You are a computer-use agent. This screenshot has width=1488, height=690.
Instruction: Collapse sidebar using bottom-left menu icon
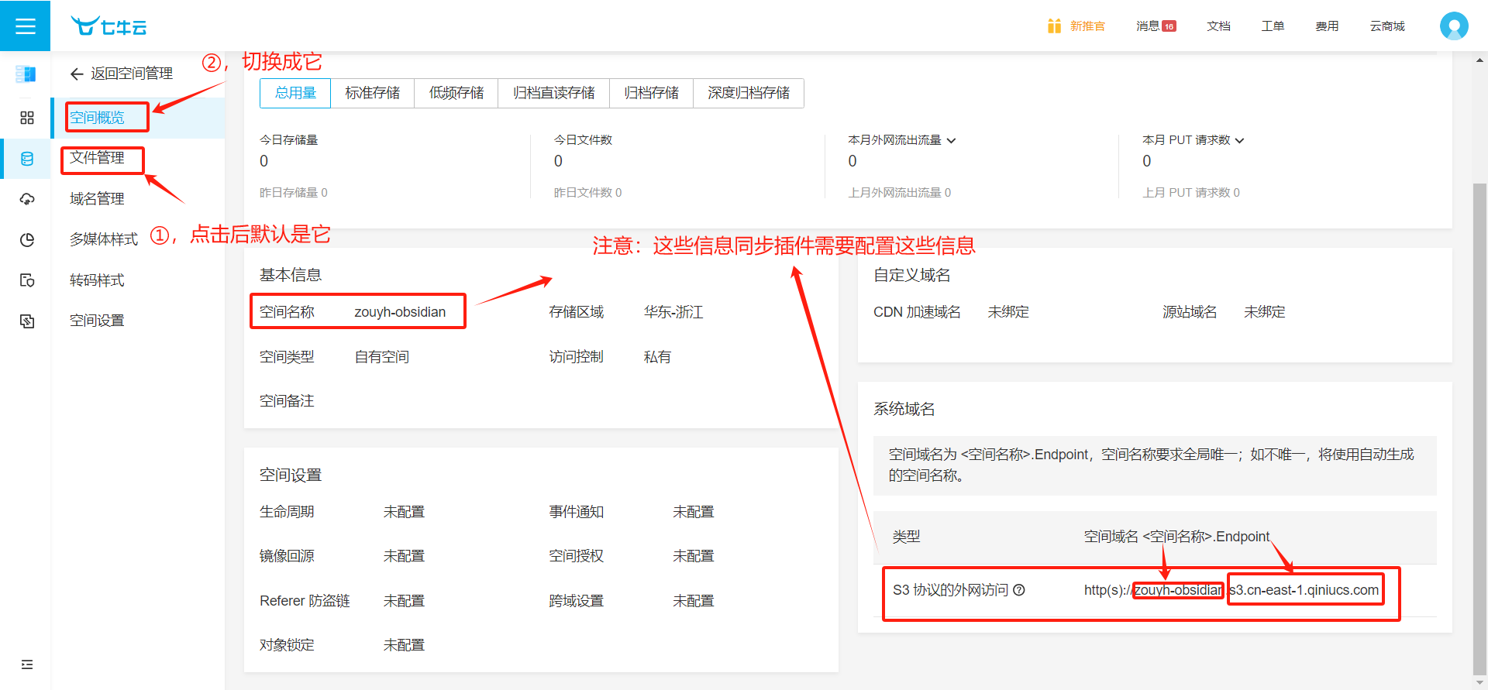[27, 664]
